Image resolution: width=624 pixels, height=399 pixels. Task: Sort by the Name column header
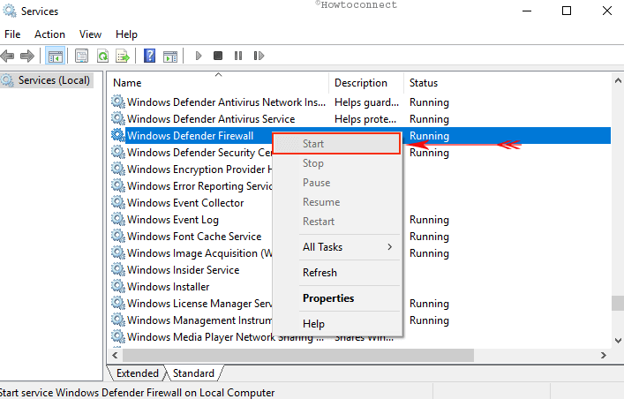click(x=218, y=83)
